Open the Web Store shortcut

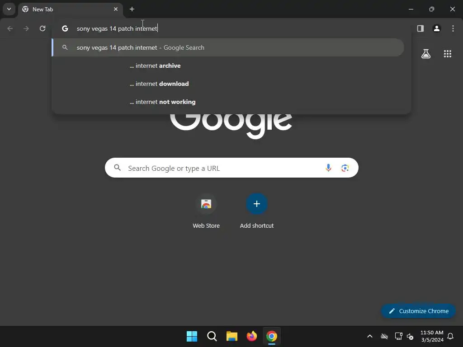(206, 211)
